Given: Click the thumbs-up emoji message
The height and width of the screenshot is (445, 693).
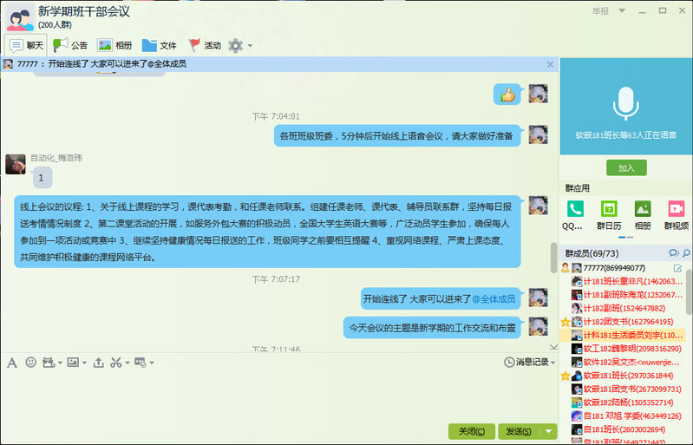Looking at the screenshot, I should tap(508, 95).
